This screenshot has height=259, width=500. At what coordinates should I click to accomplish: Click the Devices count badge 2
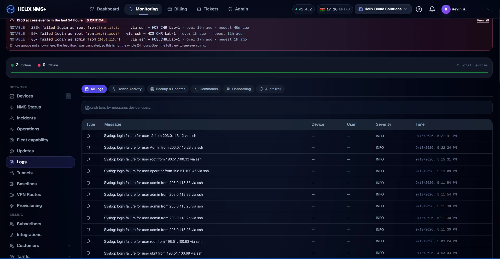point(68,96)
